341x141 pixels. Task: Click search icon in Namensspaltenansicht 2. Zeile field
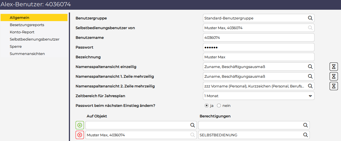(x=310, y=86)
